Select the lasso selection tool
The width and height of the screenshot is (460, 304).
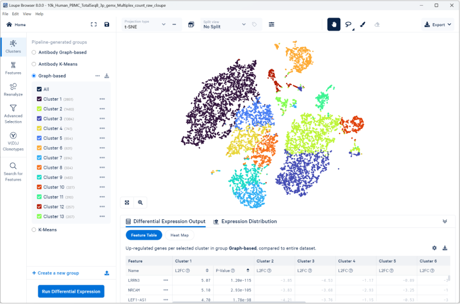coord(348,24)
